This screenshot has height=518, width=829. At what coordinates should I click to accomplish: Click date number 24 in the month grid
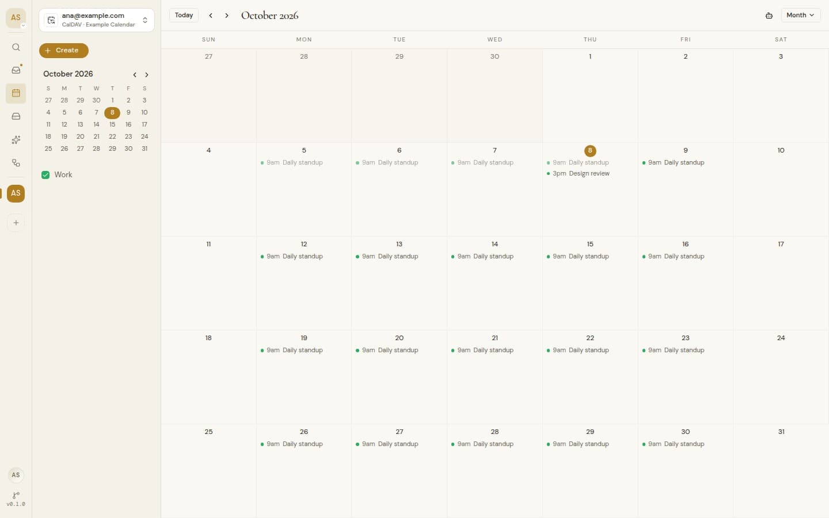coord(781,338)
